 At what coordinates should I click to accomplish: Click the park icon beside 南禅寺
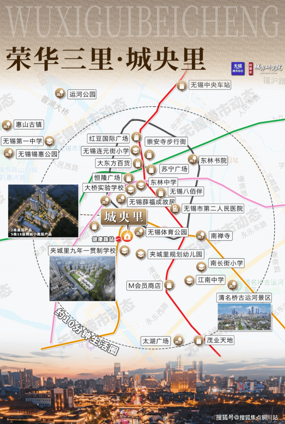(201, 236)
